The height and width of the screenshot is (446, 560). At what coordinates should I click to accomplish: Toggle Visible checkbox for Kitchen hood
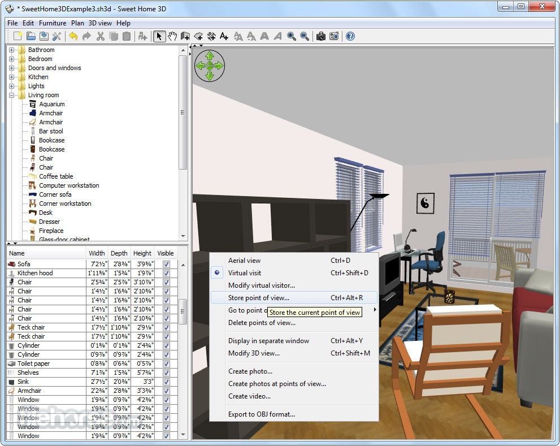166,273
